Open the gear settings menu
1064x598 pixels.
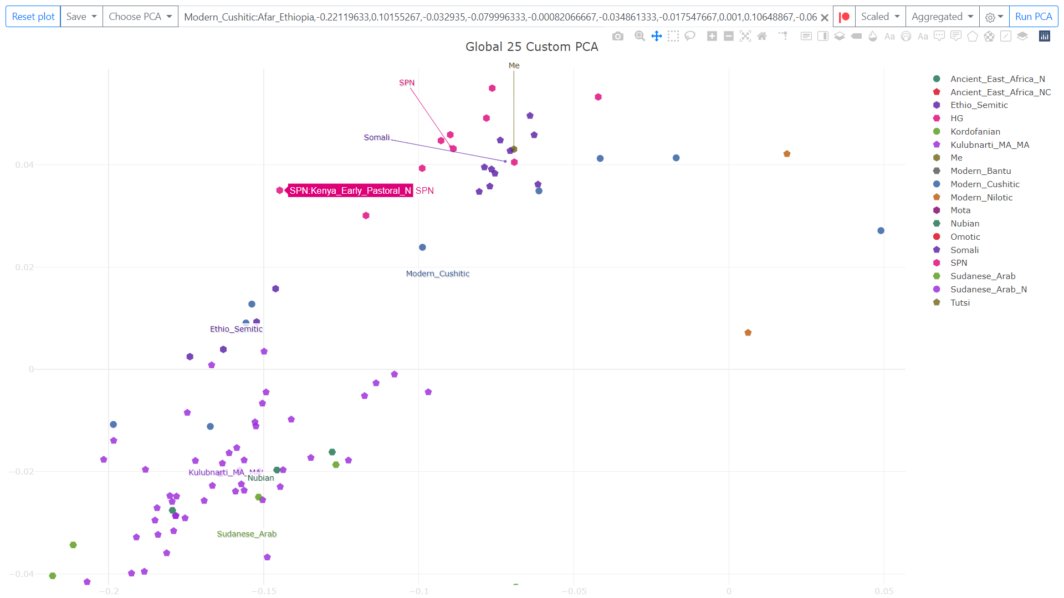point(994,17)
